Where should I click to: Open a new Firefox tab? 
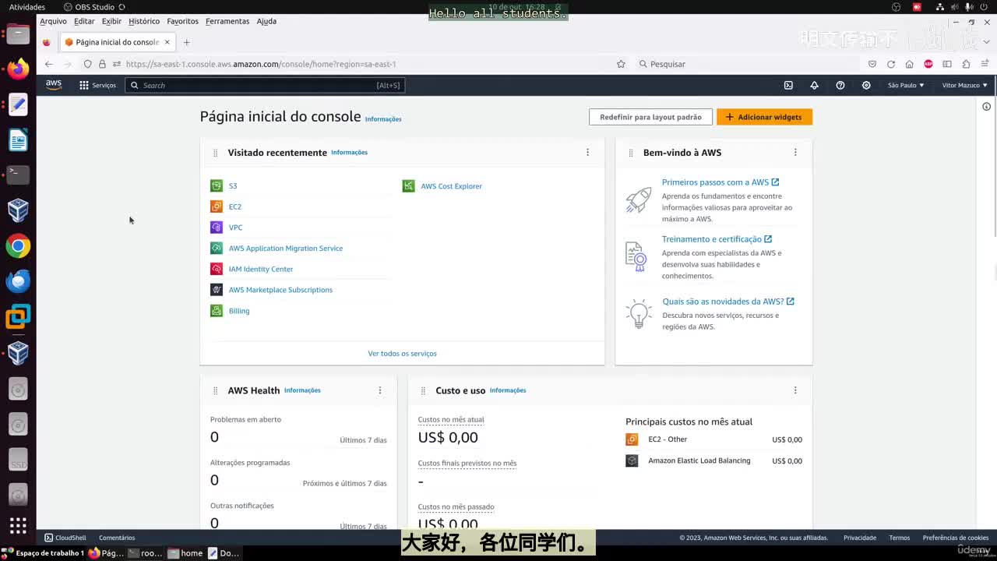(x=186, y=42)
